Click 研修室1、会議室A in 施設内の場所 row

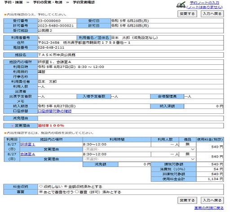(x=54, y=62)
